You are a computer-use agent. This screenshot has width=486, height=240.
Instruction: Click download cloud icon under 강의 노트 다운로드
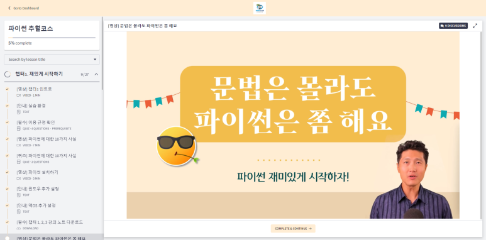coord(19,228)
